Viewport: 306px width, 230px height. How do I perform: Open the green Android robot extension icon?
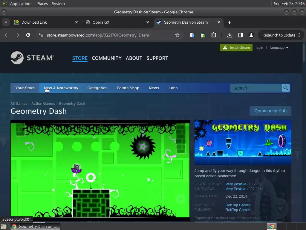(203, 35)
